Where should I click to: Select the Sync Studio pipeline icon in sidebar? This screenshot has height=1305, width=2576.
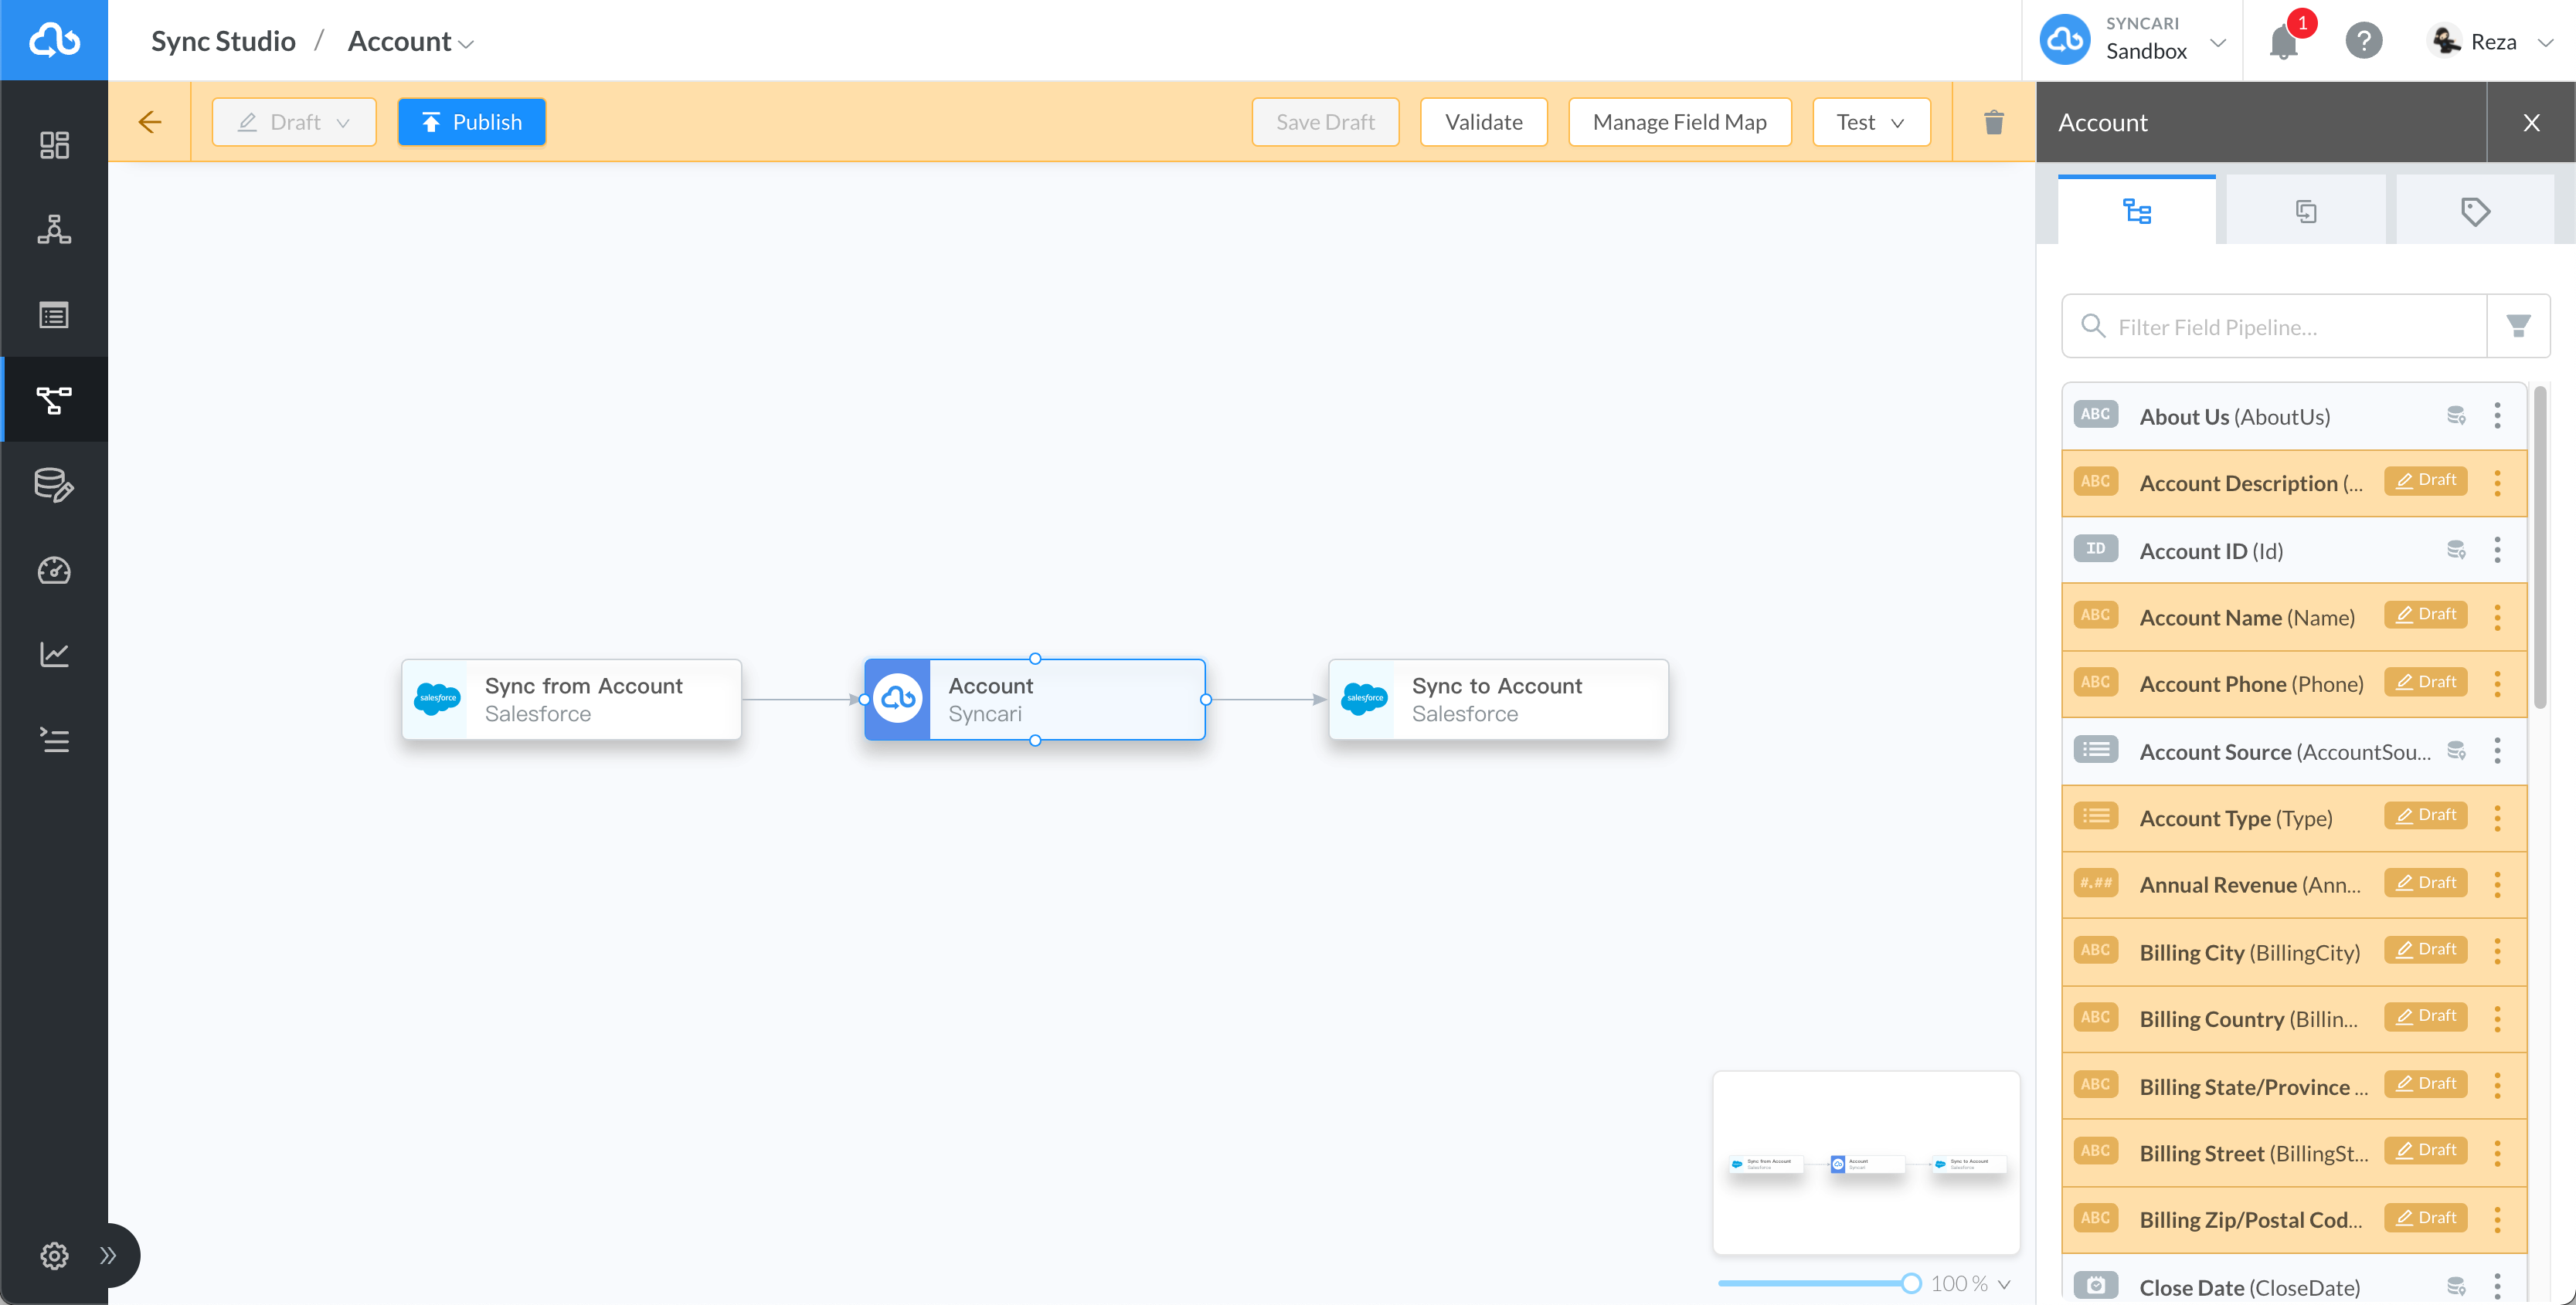coord(54,400)
